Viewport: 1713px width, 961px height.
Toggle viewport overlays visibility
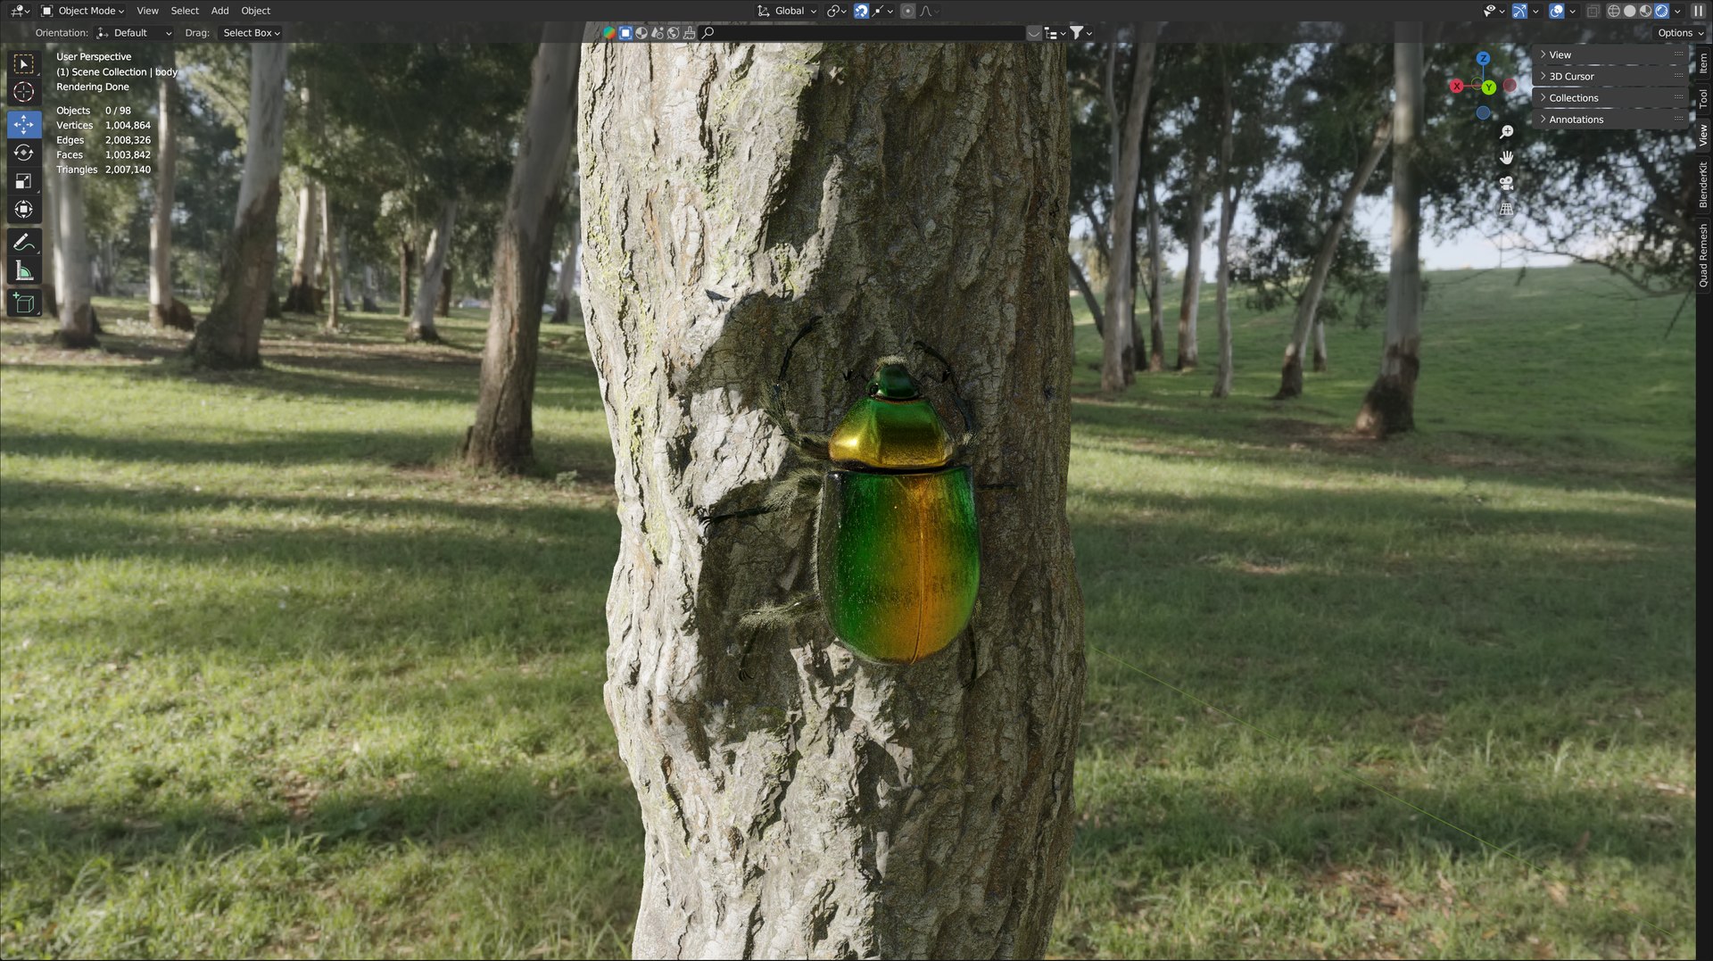[1557, 11]
